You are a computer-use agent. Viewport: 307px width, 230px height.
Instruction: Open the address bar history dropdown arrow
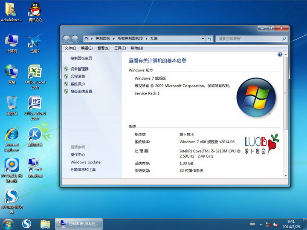click(x=203, y=39)
